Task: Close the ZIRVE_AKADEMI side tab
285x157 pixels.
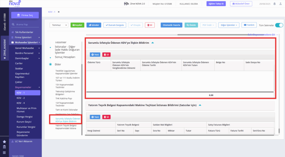Action: 5,58
